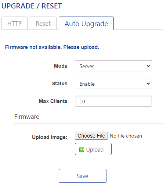This screenshot has width=163, height=185.
Task: Click the No file chosen text
Action: tap(126, 136)
